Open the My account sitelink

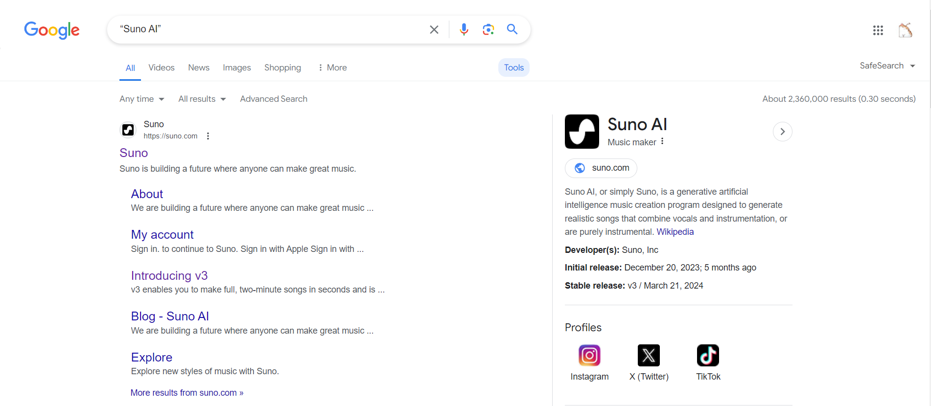point(162,235)
